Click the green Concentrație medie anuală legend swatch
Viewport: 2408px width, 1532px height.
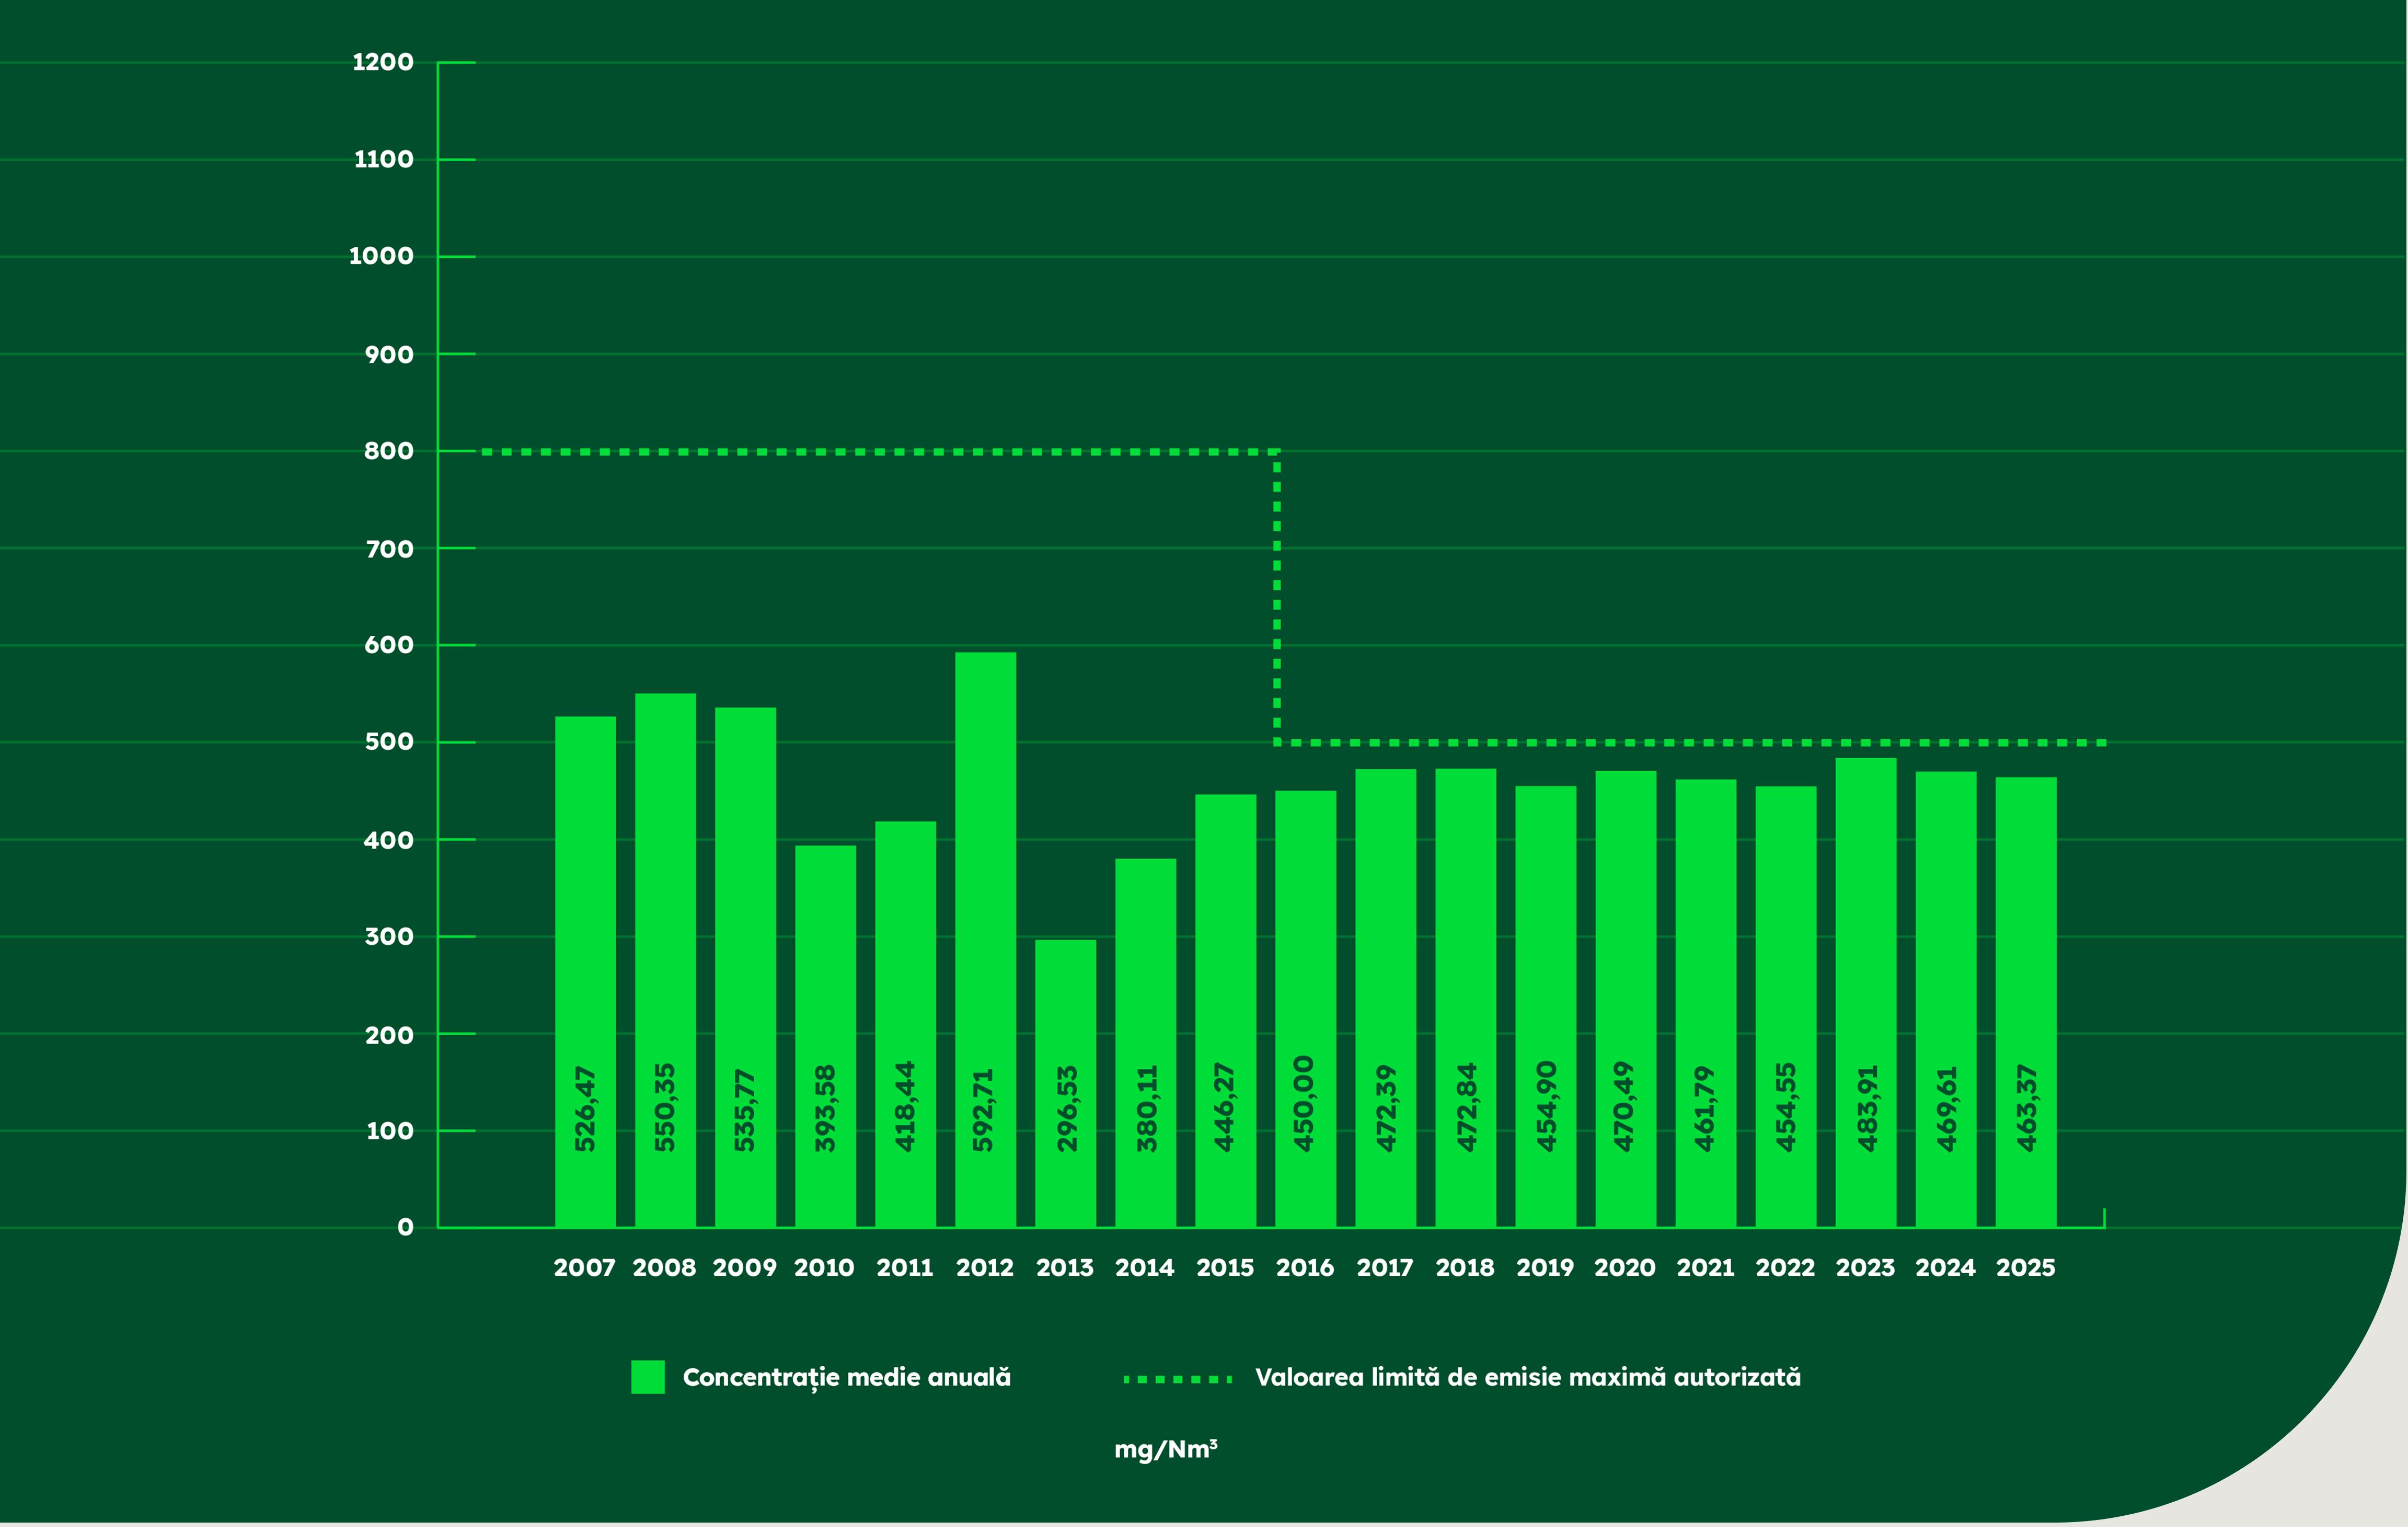tap(648, 1377)
